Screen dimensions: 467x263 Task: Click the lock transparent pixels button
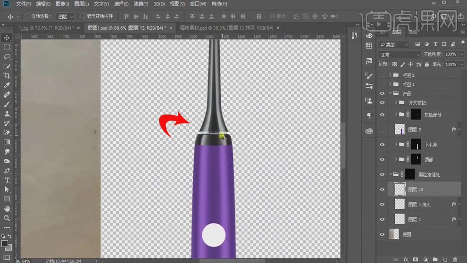tap(395, 64)
